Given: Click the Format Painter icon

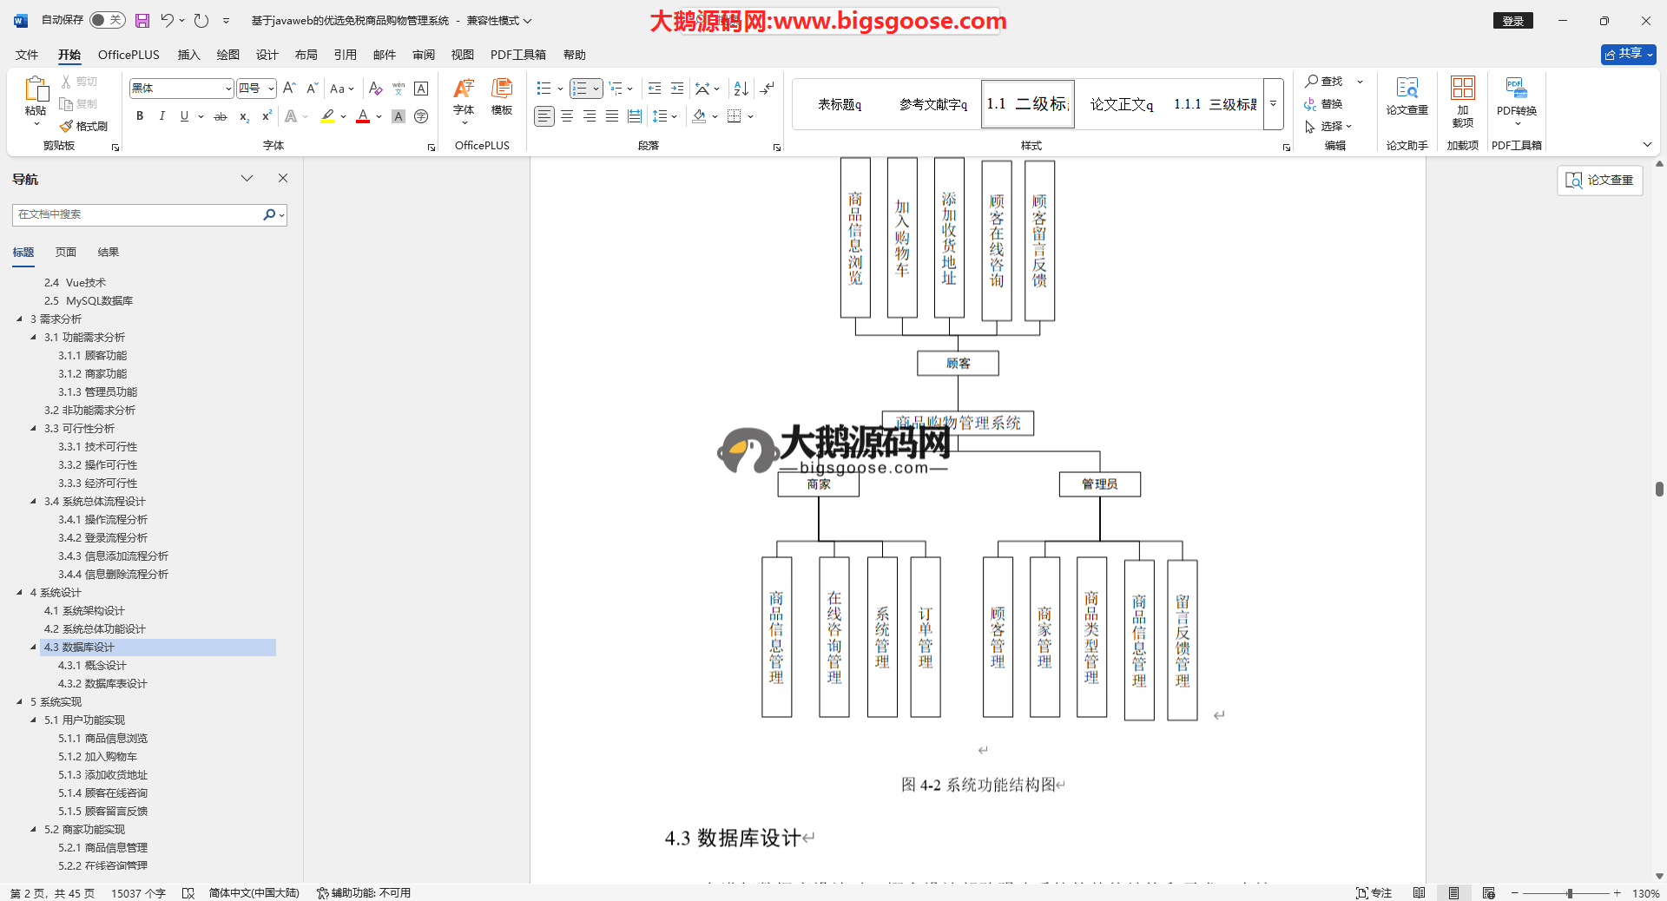Looking at the screenshot, I should click(x=83, y=127).
